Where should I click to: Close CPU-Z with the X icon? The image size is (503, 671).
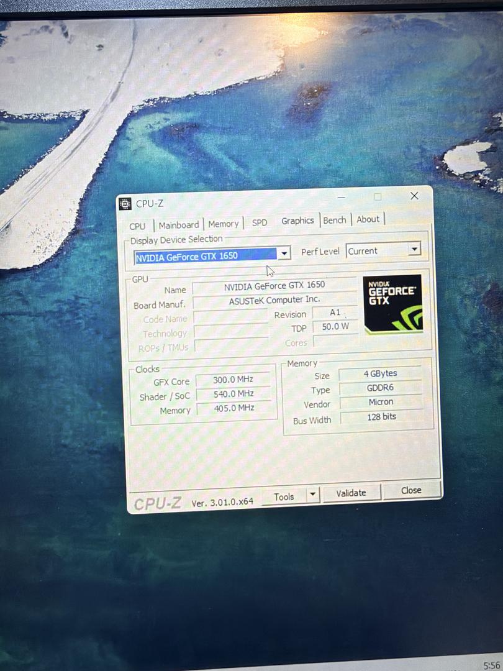point(414,196)
